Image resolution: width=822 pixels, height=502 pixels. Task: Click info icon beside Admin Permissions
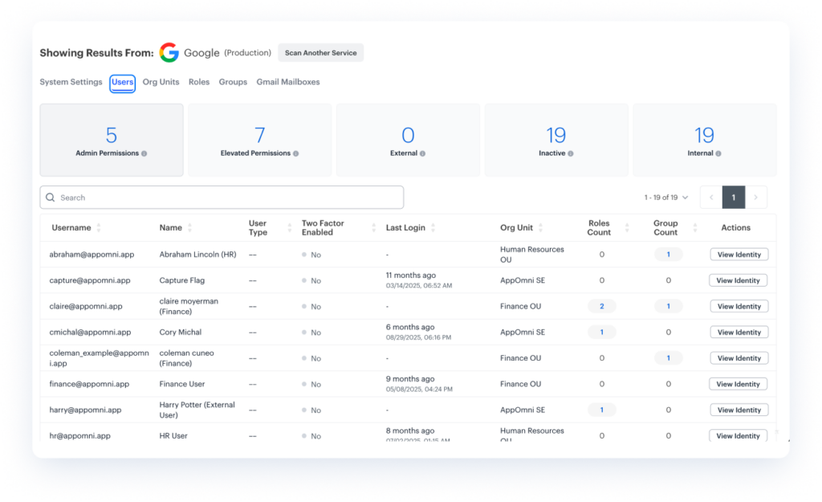(144, 153)
